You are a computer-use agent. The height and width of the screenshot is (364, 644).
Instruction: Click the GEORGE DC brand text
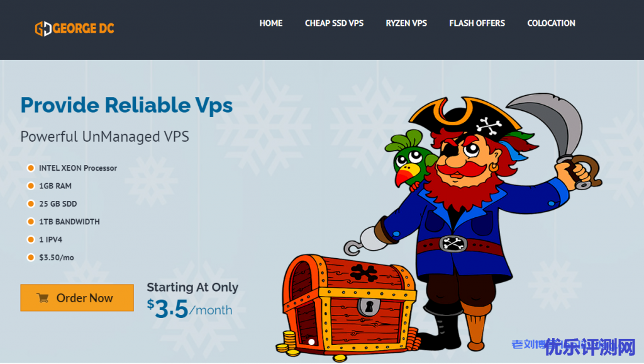click(84, 28)
